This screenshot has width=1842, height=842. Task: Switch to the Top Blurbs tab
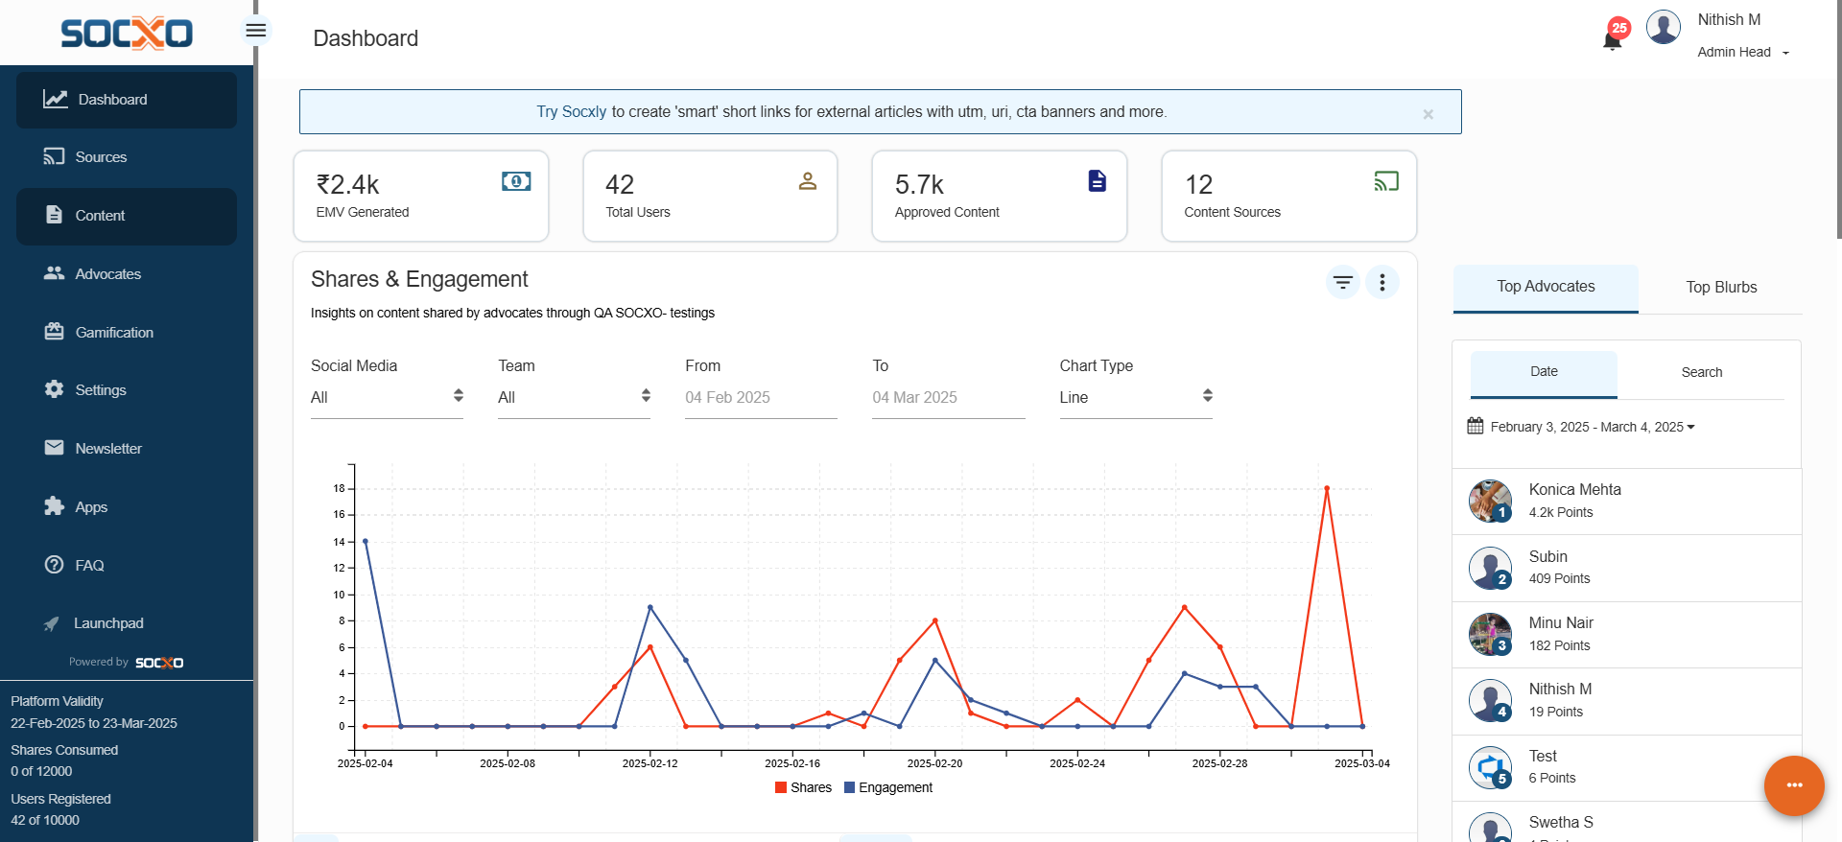pyautogui.click(x=1720, y=288)
